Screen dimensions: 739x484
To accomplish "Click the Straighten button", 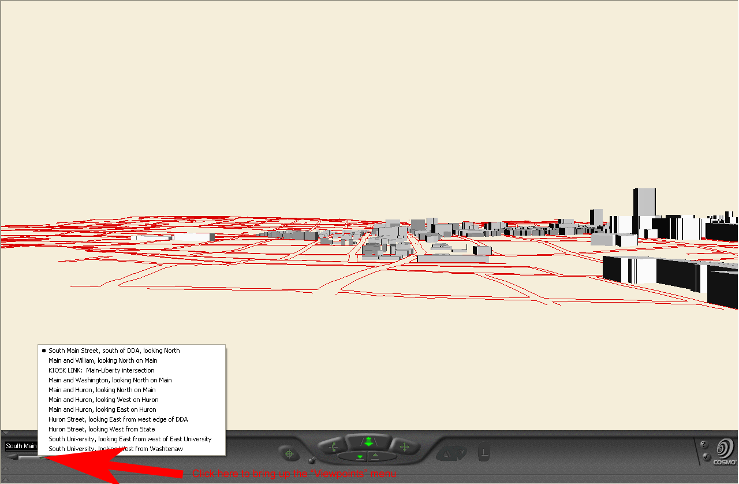I will pyautogui.click(x=484, y=452).
